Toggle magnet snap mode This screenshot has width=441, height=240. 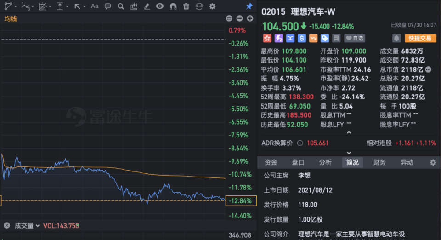173,6
